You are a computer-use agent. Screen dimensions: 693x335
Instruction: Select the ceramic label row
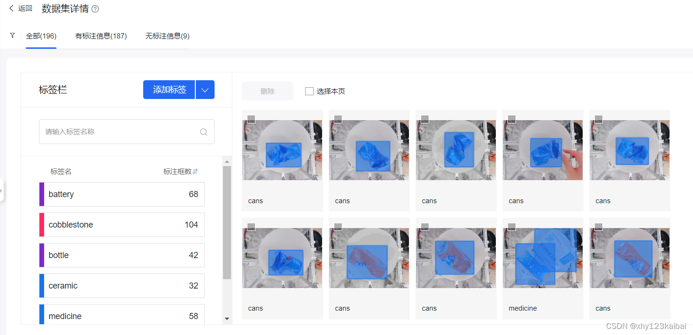(122, 286)
